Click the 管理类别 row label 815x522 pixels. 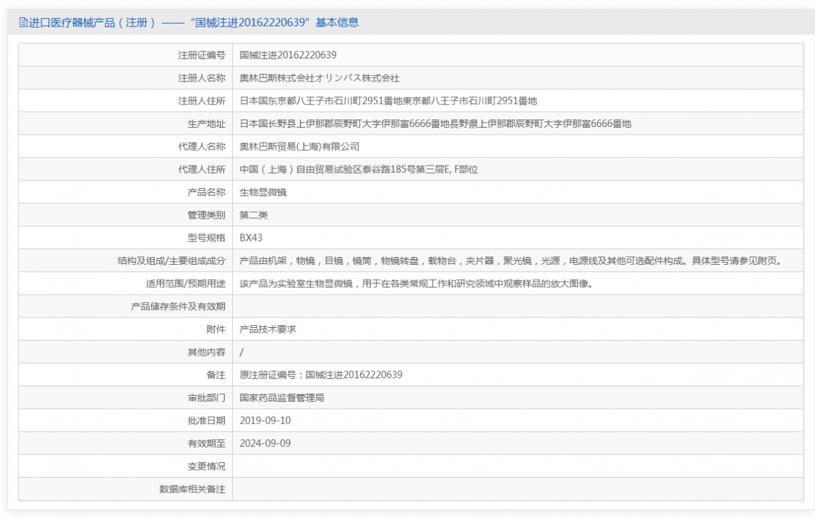[x=206, y=215]
